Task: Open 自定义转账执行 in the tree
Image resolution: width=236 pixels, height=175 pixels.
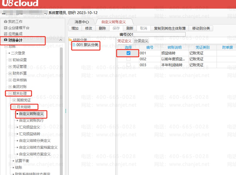Action: point(31,120)
